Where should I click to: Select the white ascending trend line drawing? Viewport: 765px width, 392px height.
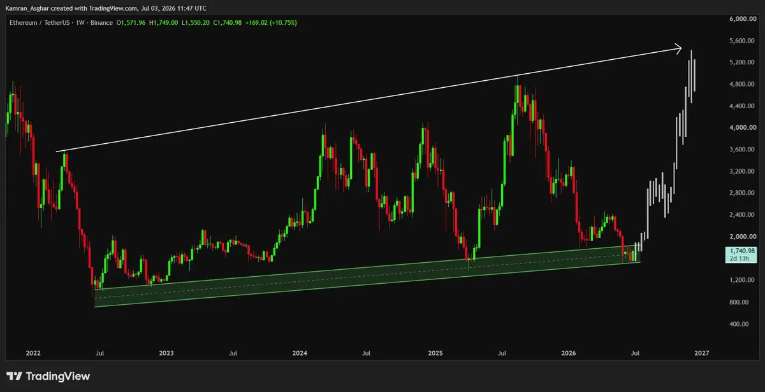pos(368,100)
